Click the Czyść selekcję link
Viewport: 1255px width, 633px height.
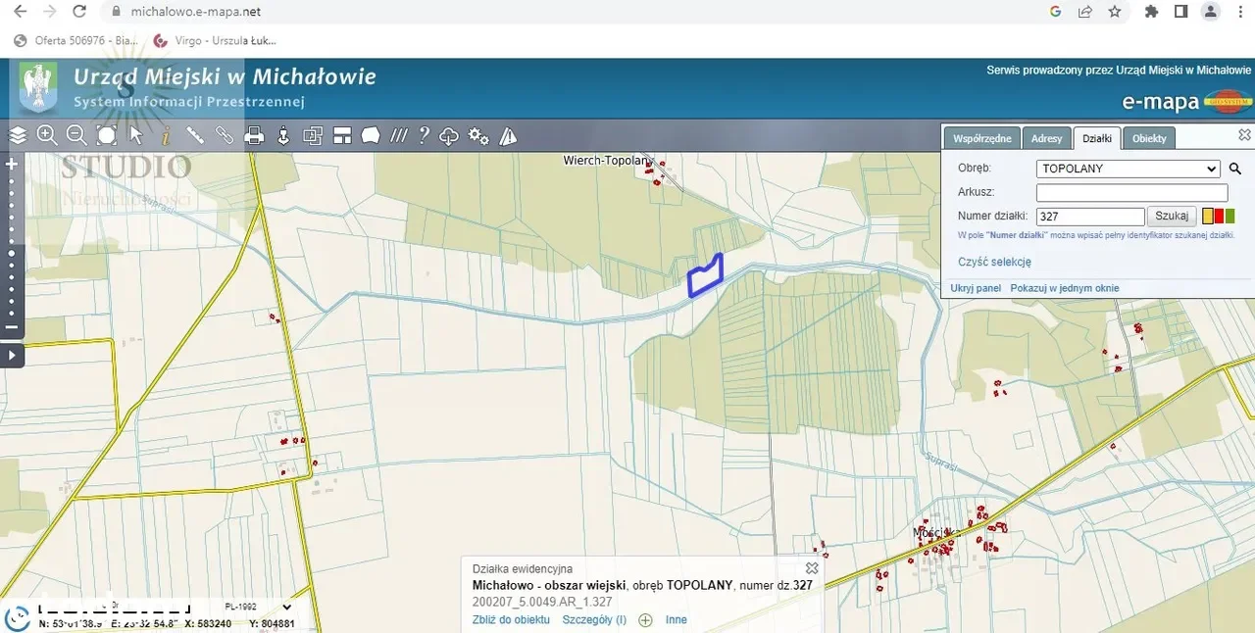coord(994,262)
